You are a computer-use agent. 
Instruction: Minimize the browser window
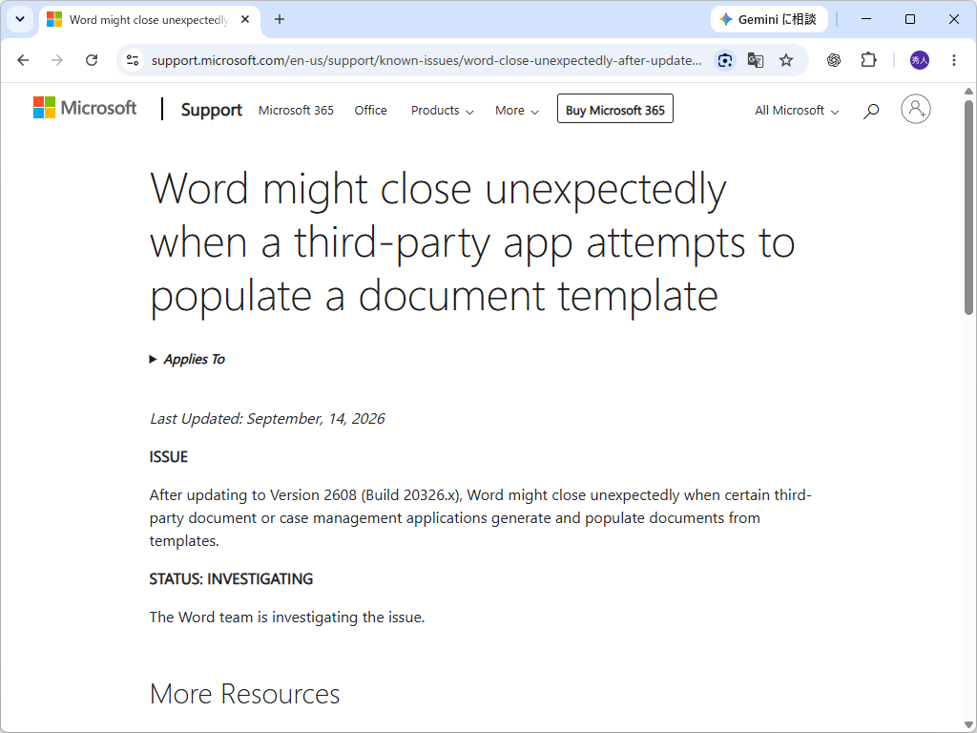[866, 19]
